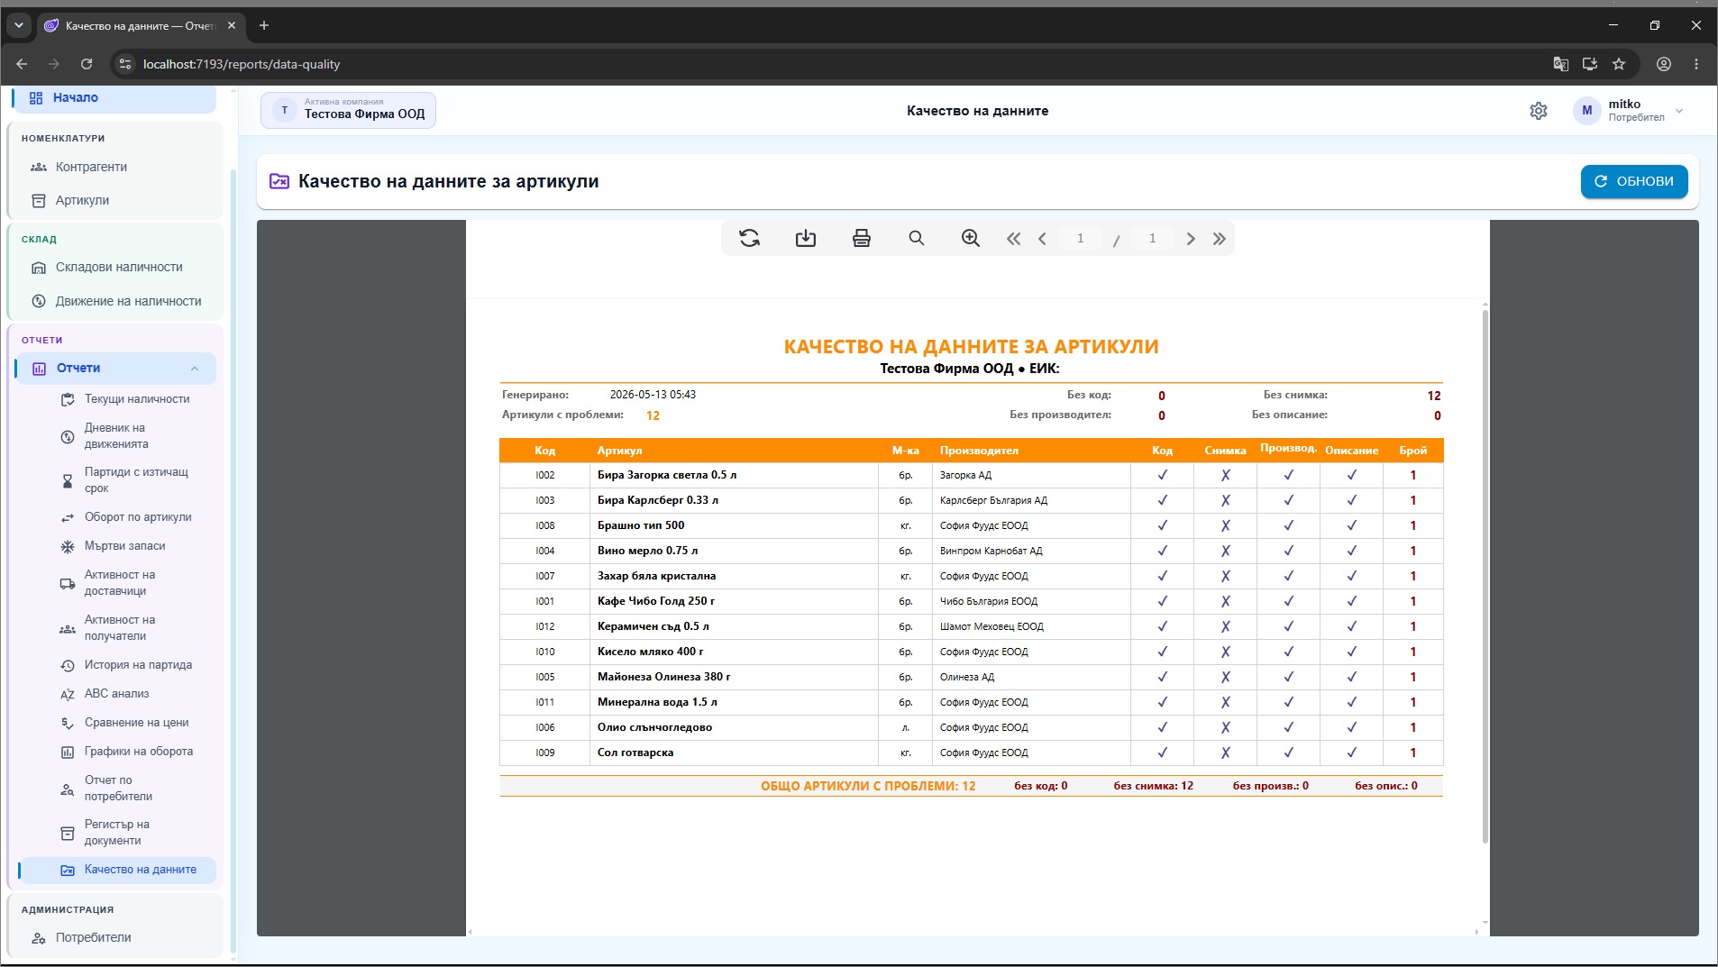Open browser profile icon
Screen dimensions: 1718x967
1664,64
